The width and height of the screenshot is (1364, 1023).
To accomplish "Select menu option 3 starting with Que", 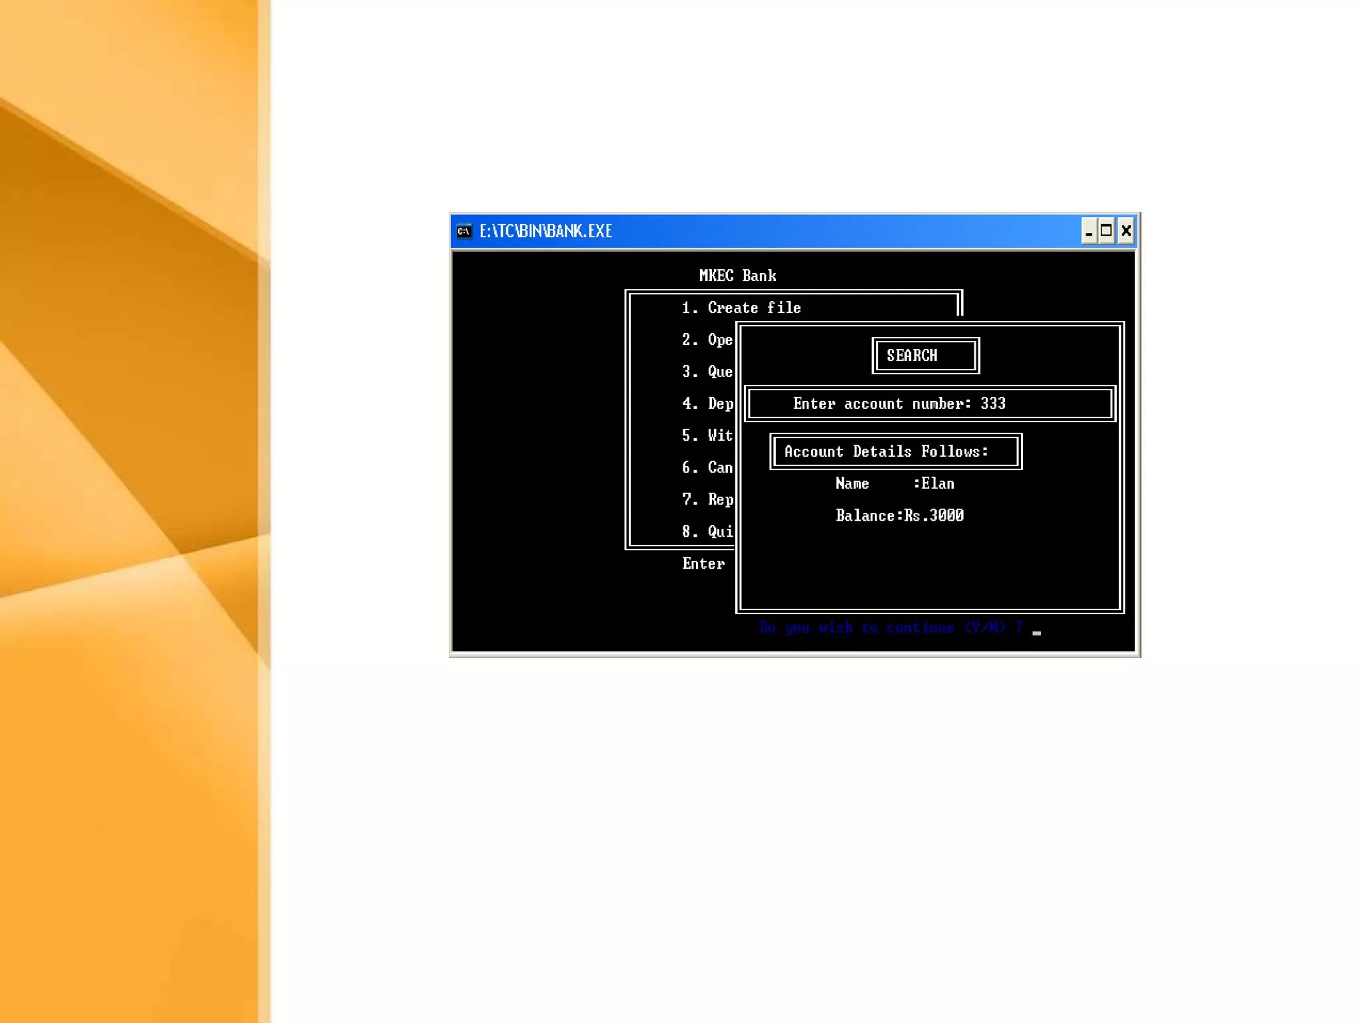I will pyautogui.click(x=707, y=372).
